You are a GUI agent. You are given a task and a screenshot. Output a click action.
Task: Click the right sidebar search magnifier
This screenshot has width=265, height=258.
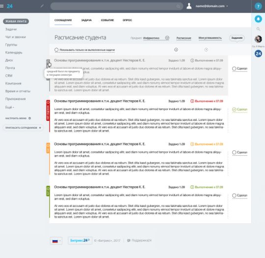[x=258, y=29]
